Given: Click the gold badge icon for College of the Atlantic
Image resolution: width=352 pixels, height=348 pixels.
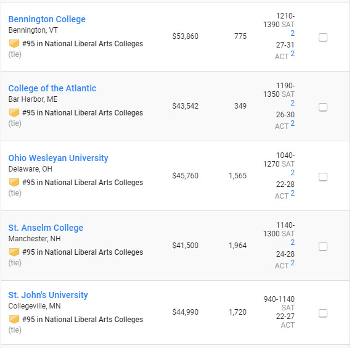Looking at the screenshot, I should [14, 112].
